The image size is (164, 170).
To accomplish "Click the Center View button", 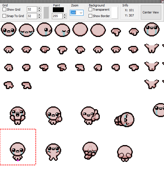I will coord(151,12).
